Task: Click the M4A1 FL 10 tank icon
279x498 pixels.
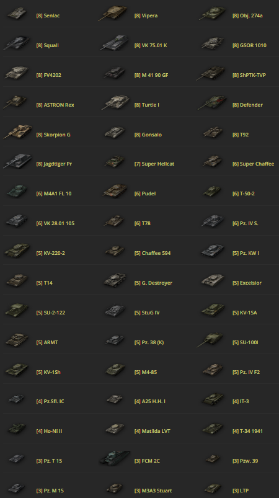Action: coord(17,192)
